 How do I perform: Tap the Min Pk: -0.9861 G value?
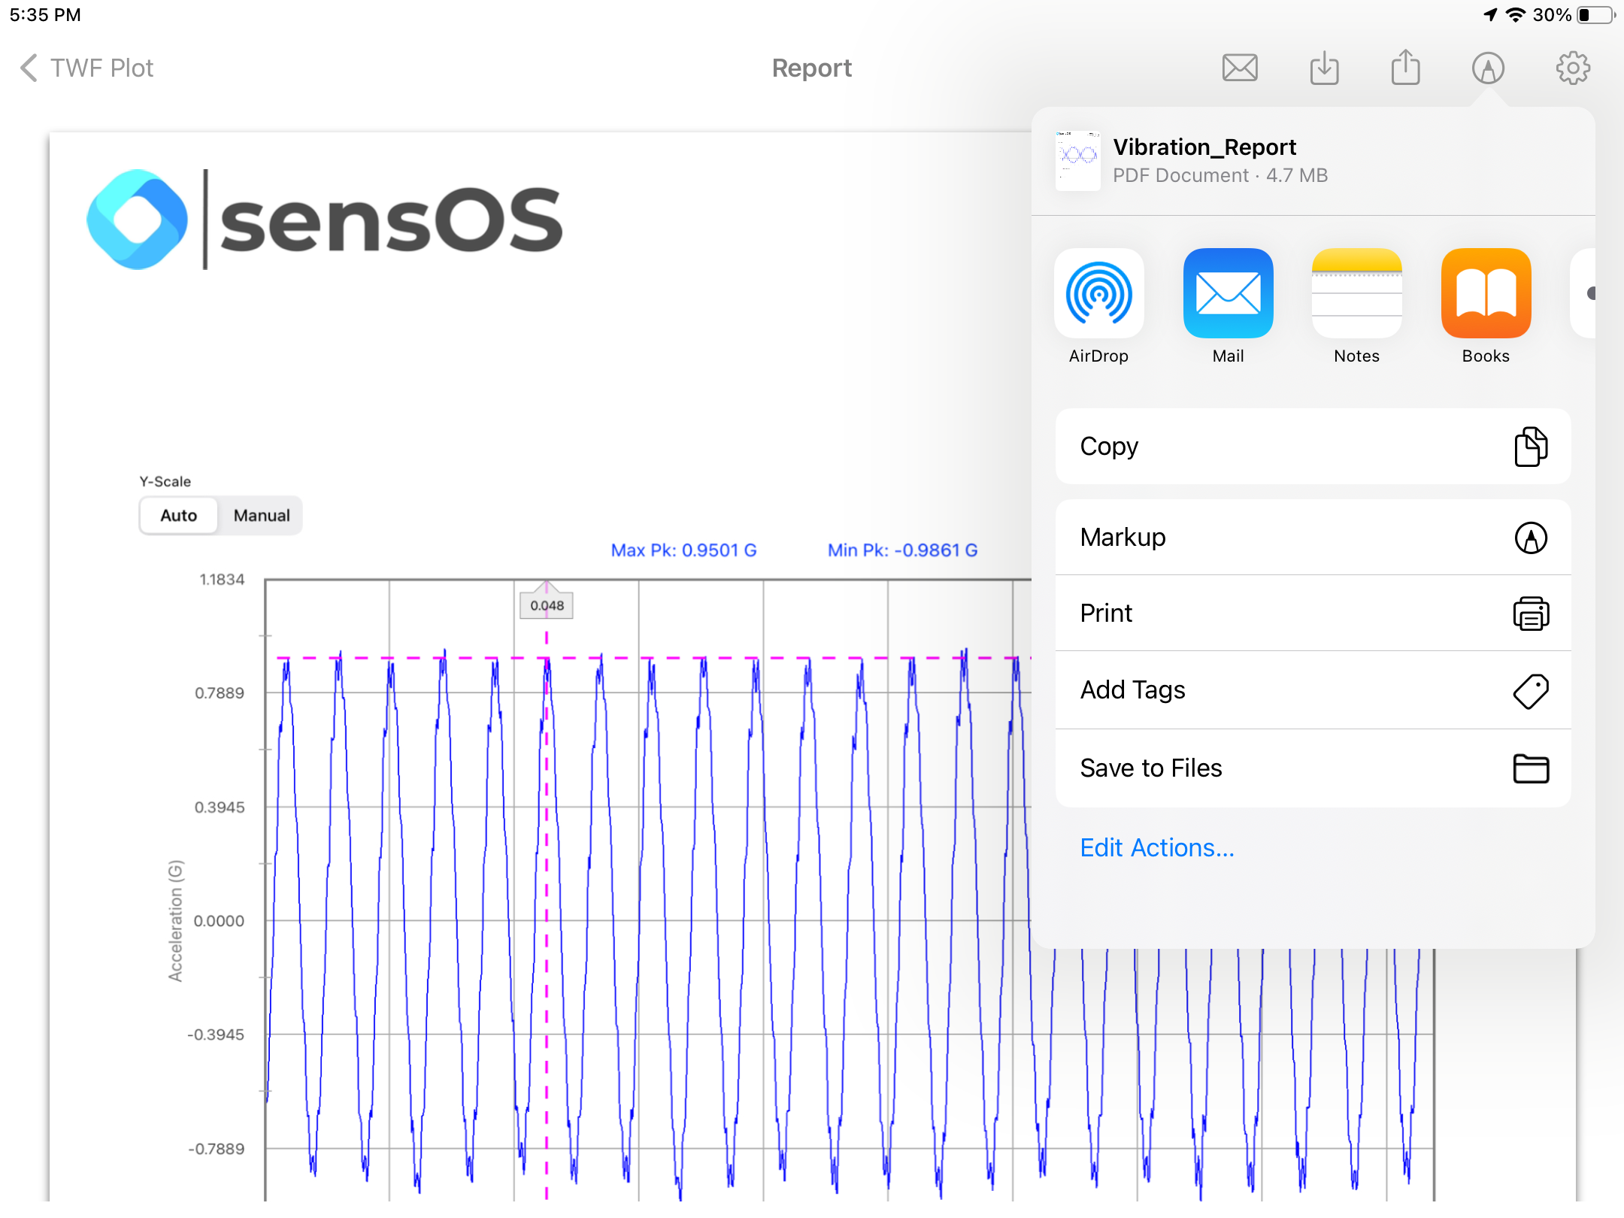click(902, 550)
